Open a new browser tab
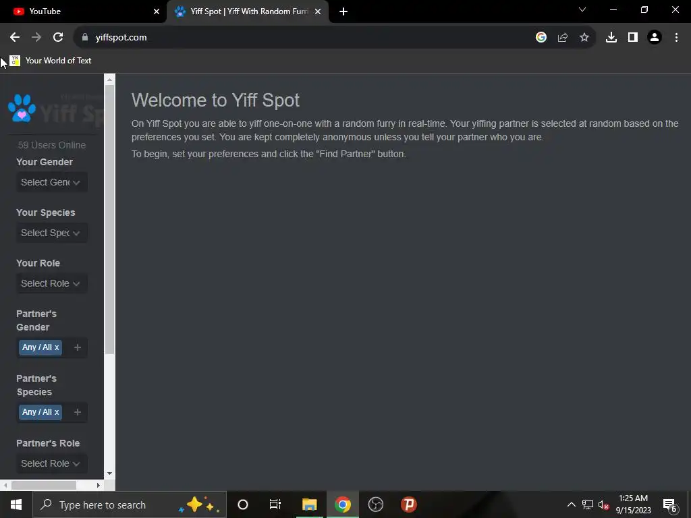691x518 pixels. coord(343,11)
